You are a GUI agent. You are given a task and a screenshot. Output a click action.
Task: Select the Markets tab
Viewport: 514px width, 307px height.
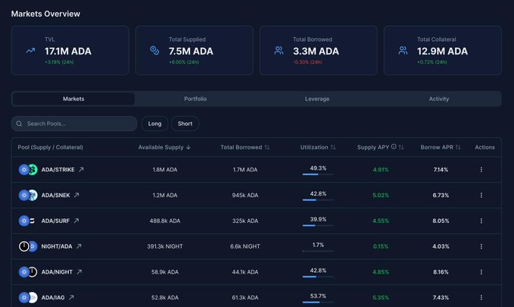[73, 99]
